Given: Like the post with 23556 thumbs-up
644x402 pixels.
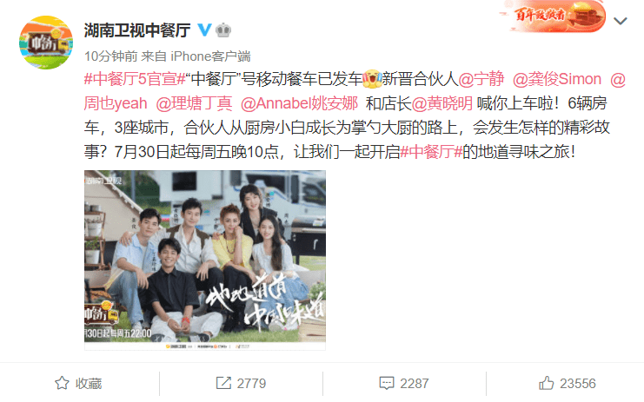Looking at the screenshot, I should (x=568, y=383).
